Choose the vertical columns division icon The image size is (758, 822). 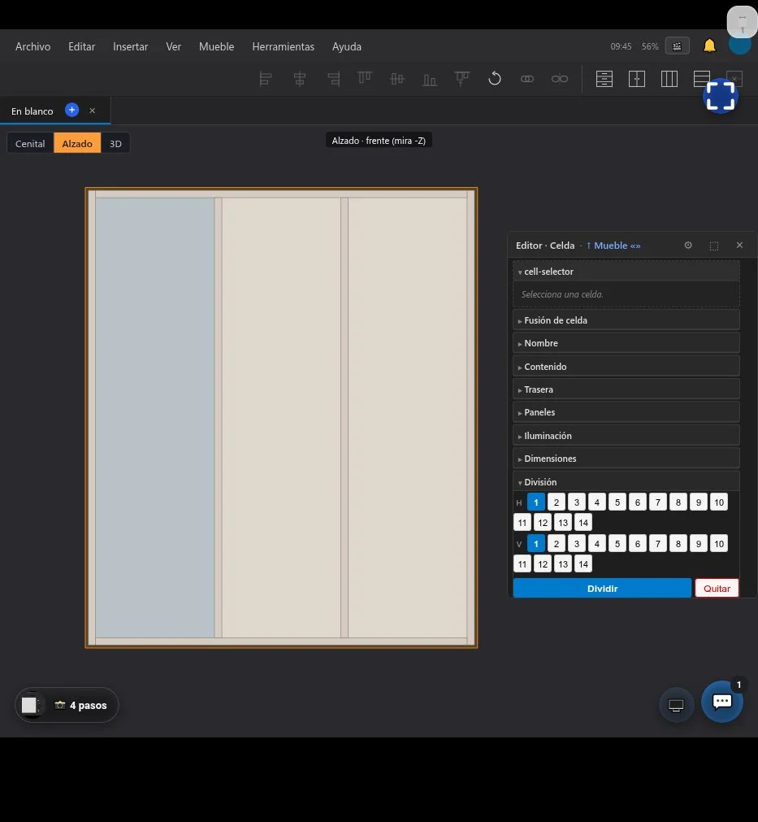(669, 79)
